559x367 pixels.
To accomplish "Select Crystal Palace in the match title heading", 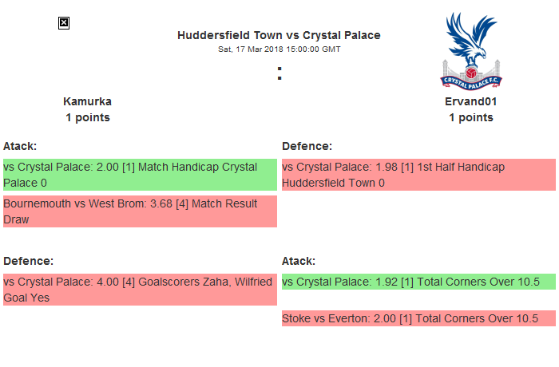I will (342, 35).
